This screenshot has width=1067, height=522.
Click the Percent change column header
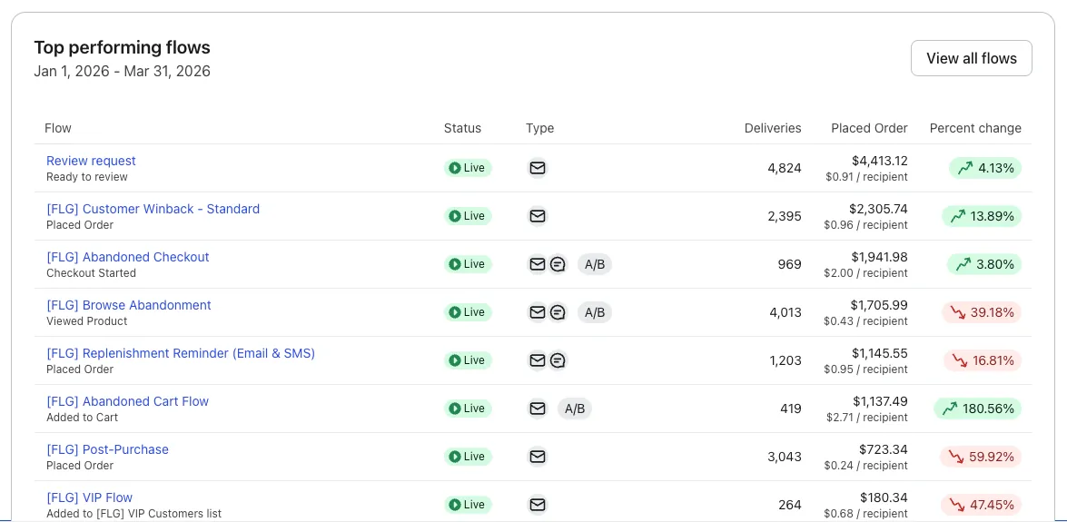975,128
